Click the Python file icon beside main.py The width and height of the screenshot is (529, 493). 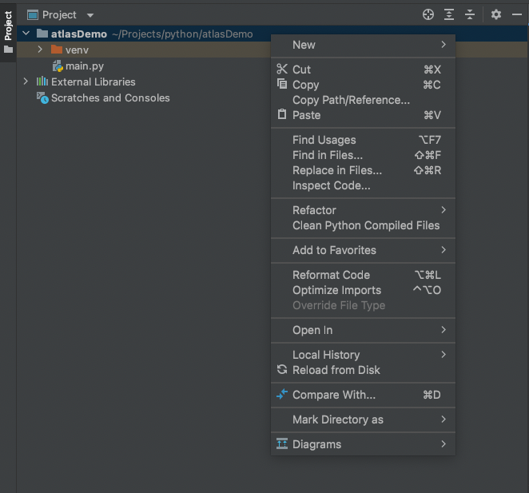pos(58,66)
